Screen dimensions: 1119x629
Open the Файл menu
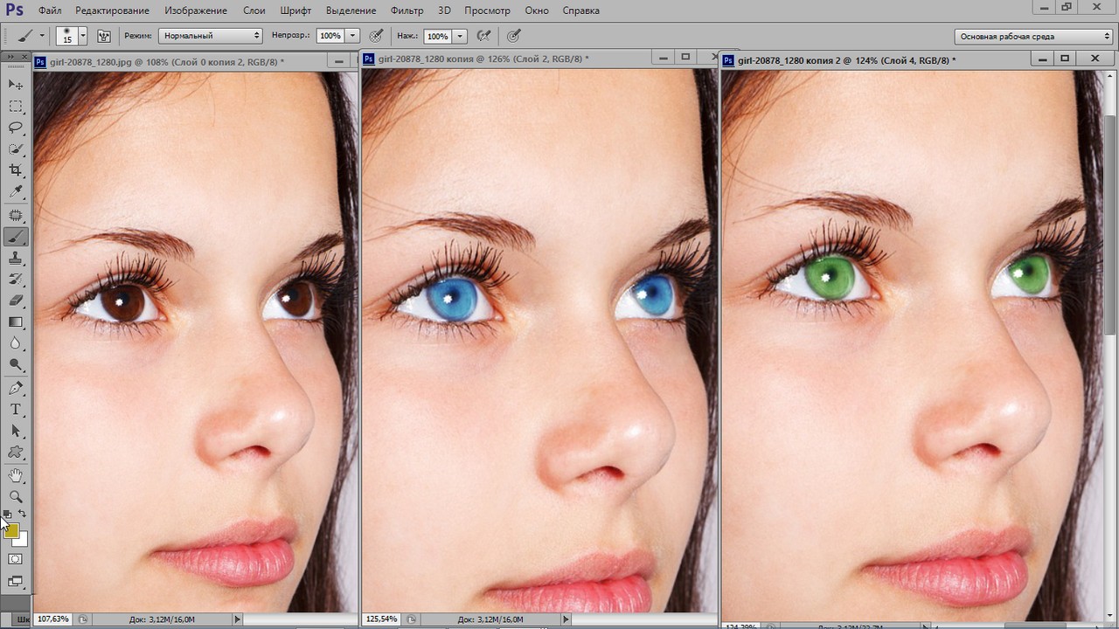point(50,10)
